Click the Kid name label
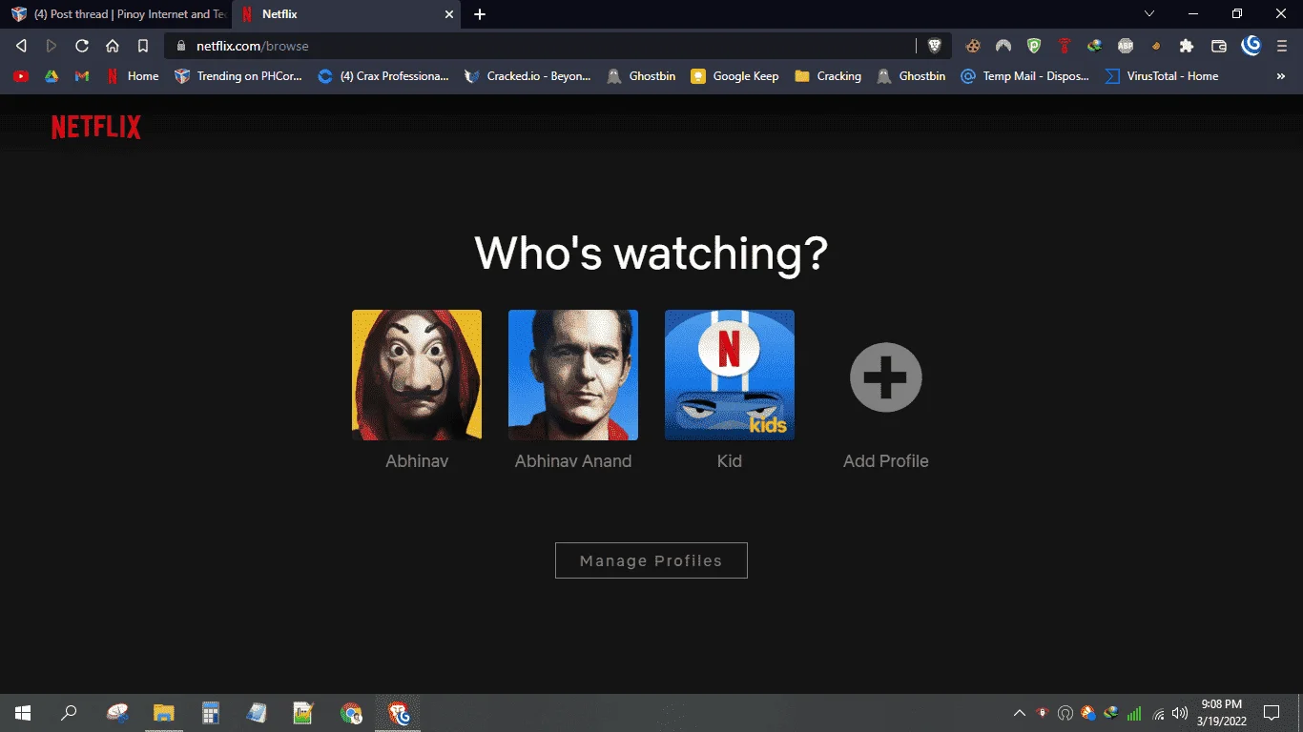Viewport: 1303px width, 732px height. pyautogui.click(x=730, y=461)
